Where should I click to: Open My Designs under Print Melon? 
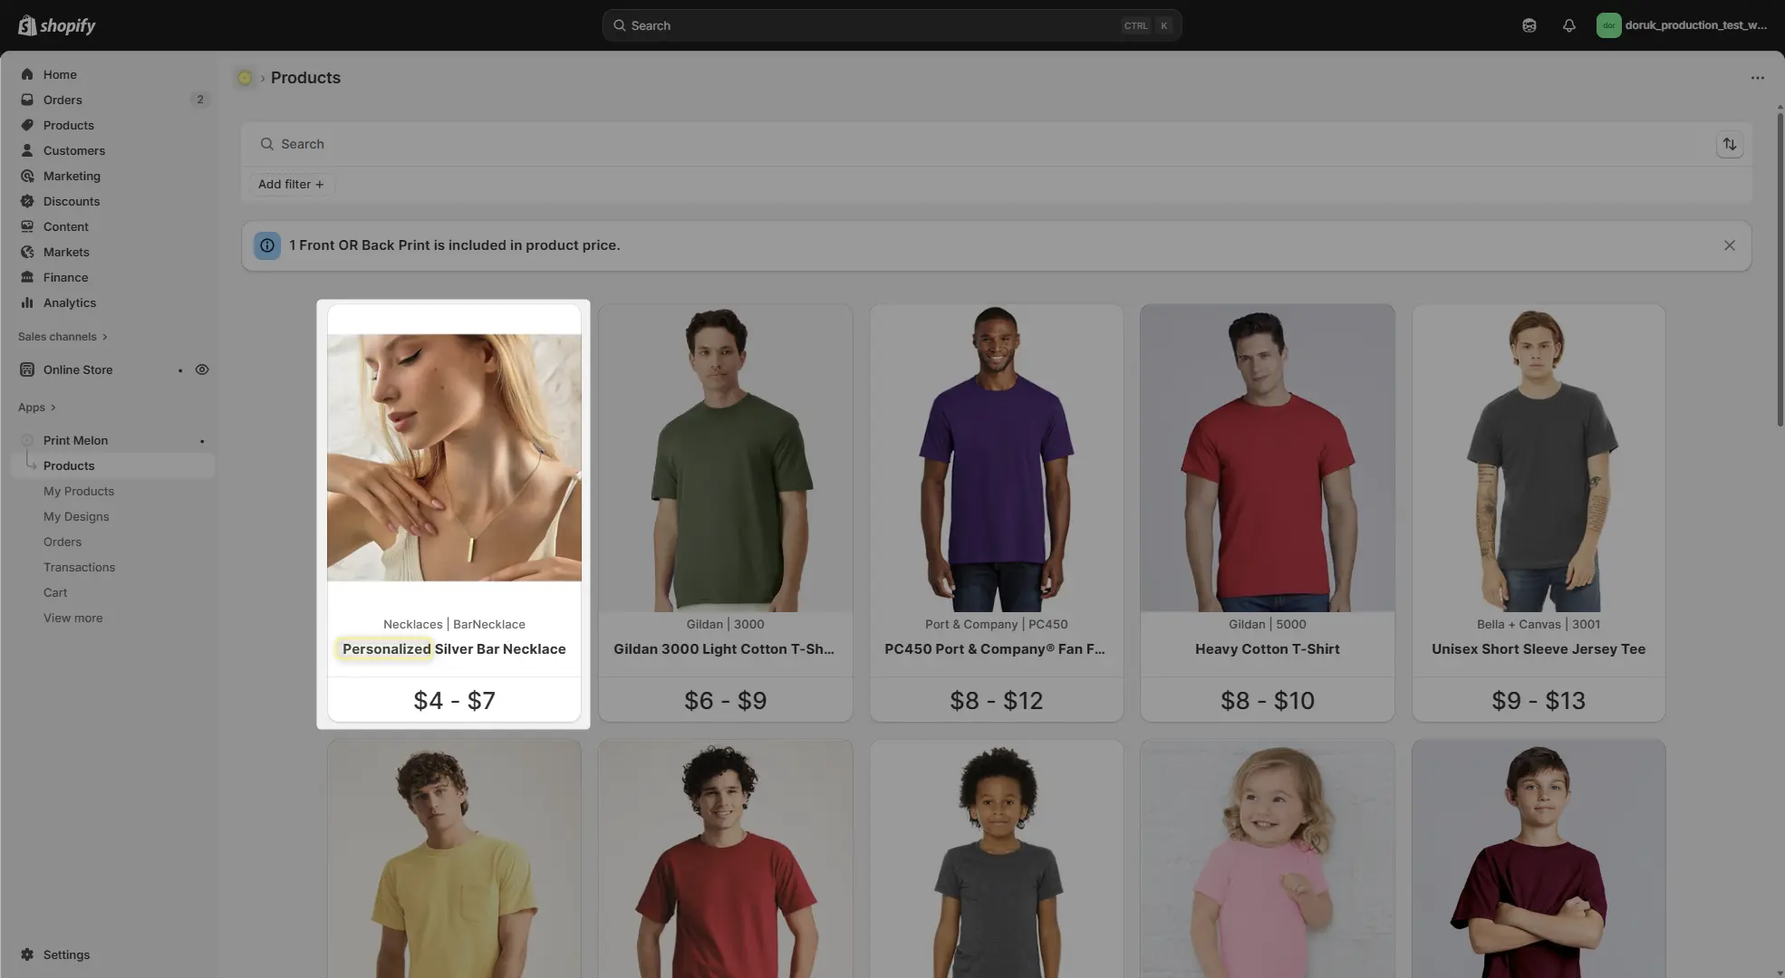tap(76, 516)
